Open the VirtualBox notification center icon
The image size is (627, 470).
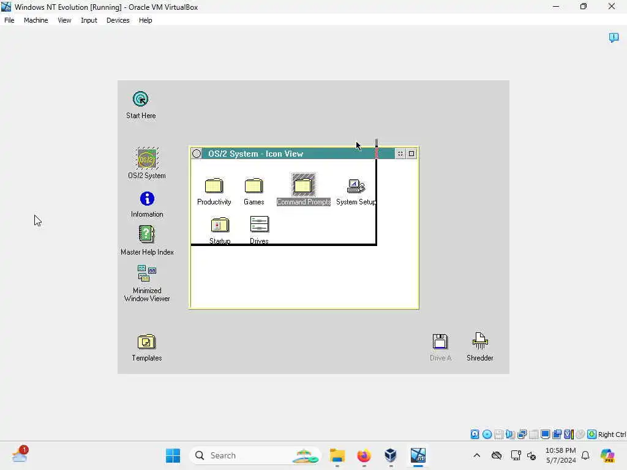(614, 37)
